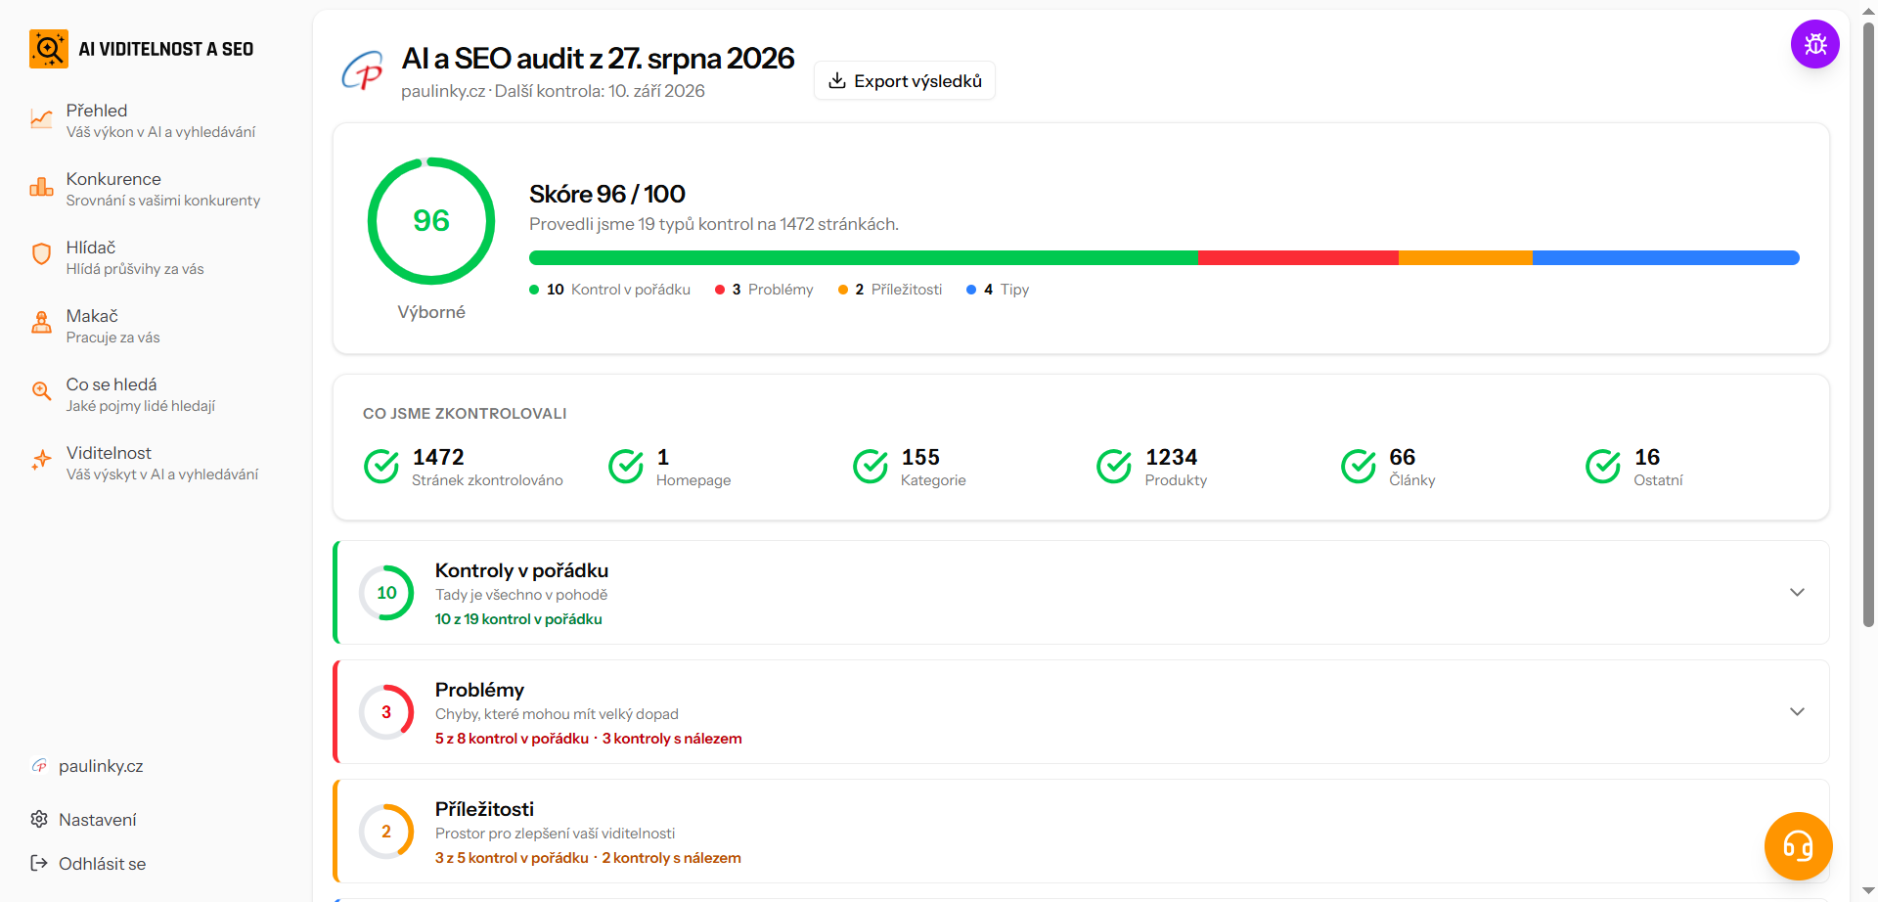Click the 'AI a SEO audit z 27. srpna 2026' title

point(598,59)
